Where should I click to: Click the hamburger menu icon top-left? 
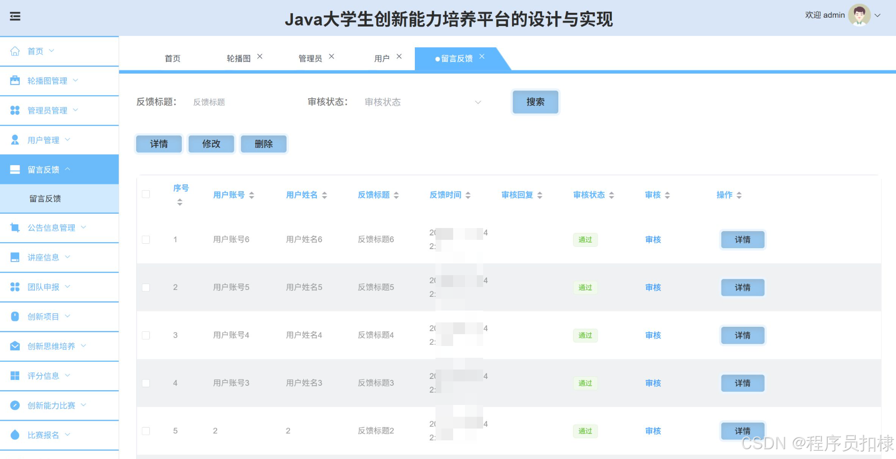[x=15, y=16]
